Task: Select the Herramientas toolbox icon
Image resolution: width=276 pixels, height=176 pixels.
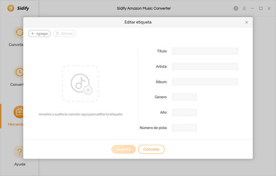Action: pyautogui.click(x=19, y=112)
